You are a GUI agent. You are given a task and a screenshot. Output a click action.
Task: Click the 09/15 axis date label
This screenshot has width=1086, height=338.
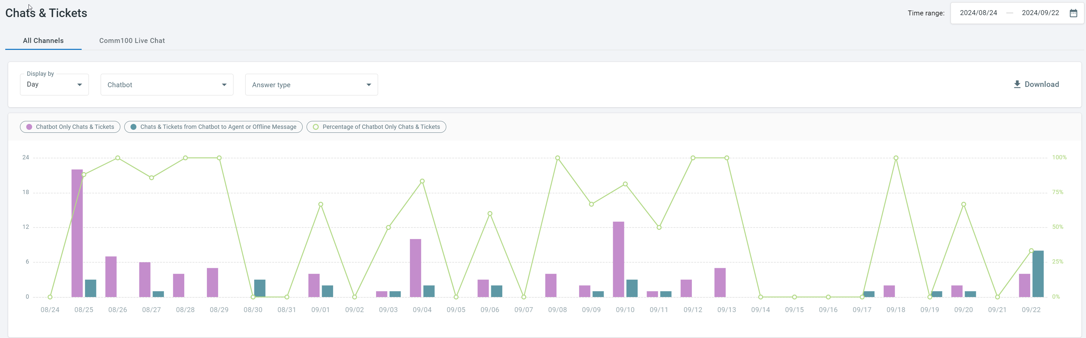(794, 310)
